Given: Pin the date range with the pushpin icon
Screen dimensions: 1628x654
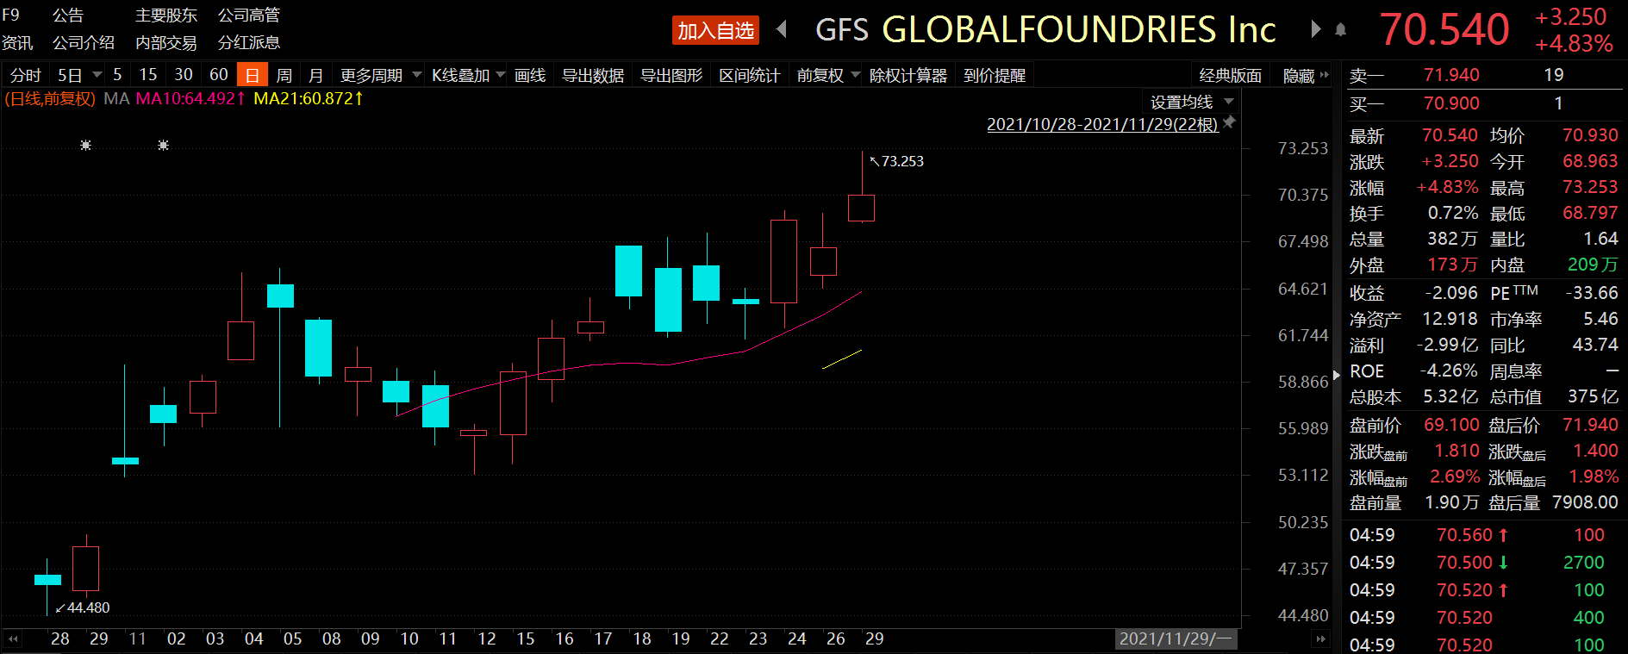Looking at the screenshot, I should (1230, 122).
